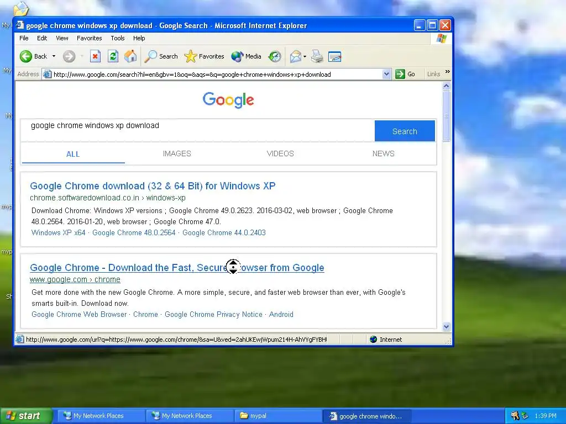Open the Windows Start button
This screenshot has width=566, height=424.
[x=26, y=416]
